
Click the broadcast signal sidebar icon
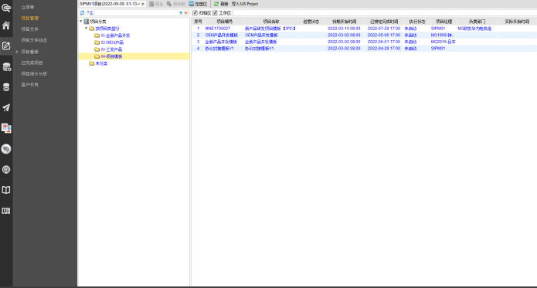[6, 170]
